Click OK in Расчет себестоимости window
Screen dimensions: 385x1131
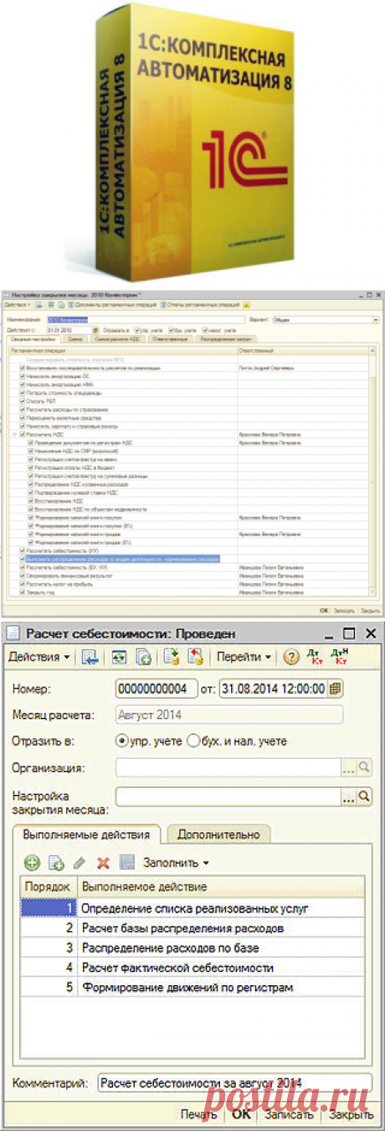pyautogui.click(x=241, y=1114)
